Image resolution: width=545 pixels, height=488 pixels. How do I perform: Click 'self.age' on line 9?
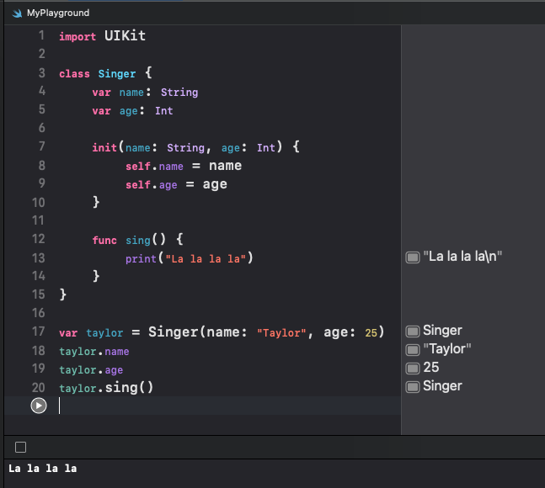coord(151,185)
